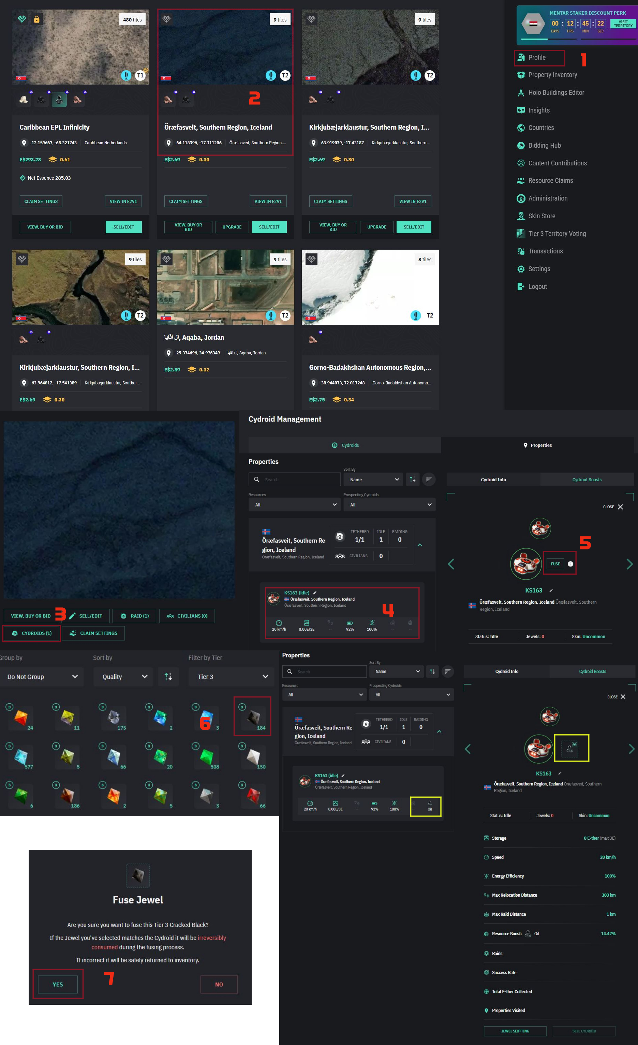638x1045 pixels.
Task: Click the Profile person icon in the sidebar
Action: (x=521, y=57)
